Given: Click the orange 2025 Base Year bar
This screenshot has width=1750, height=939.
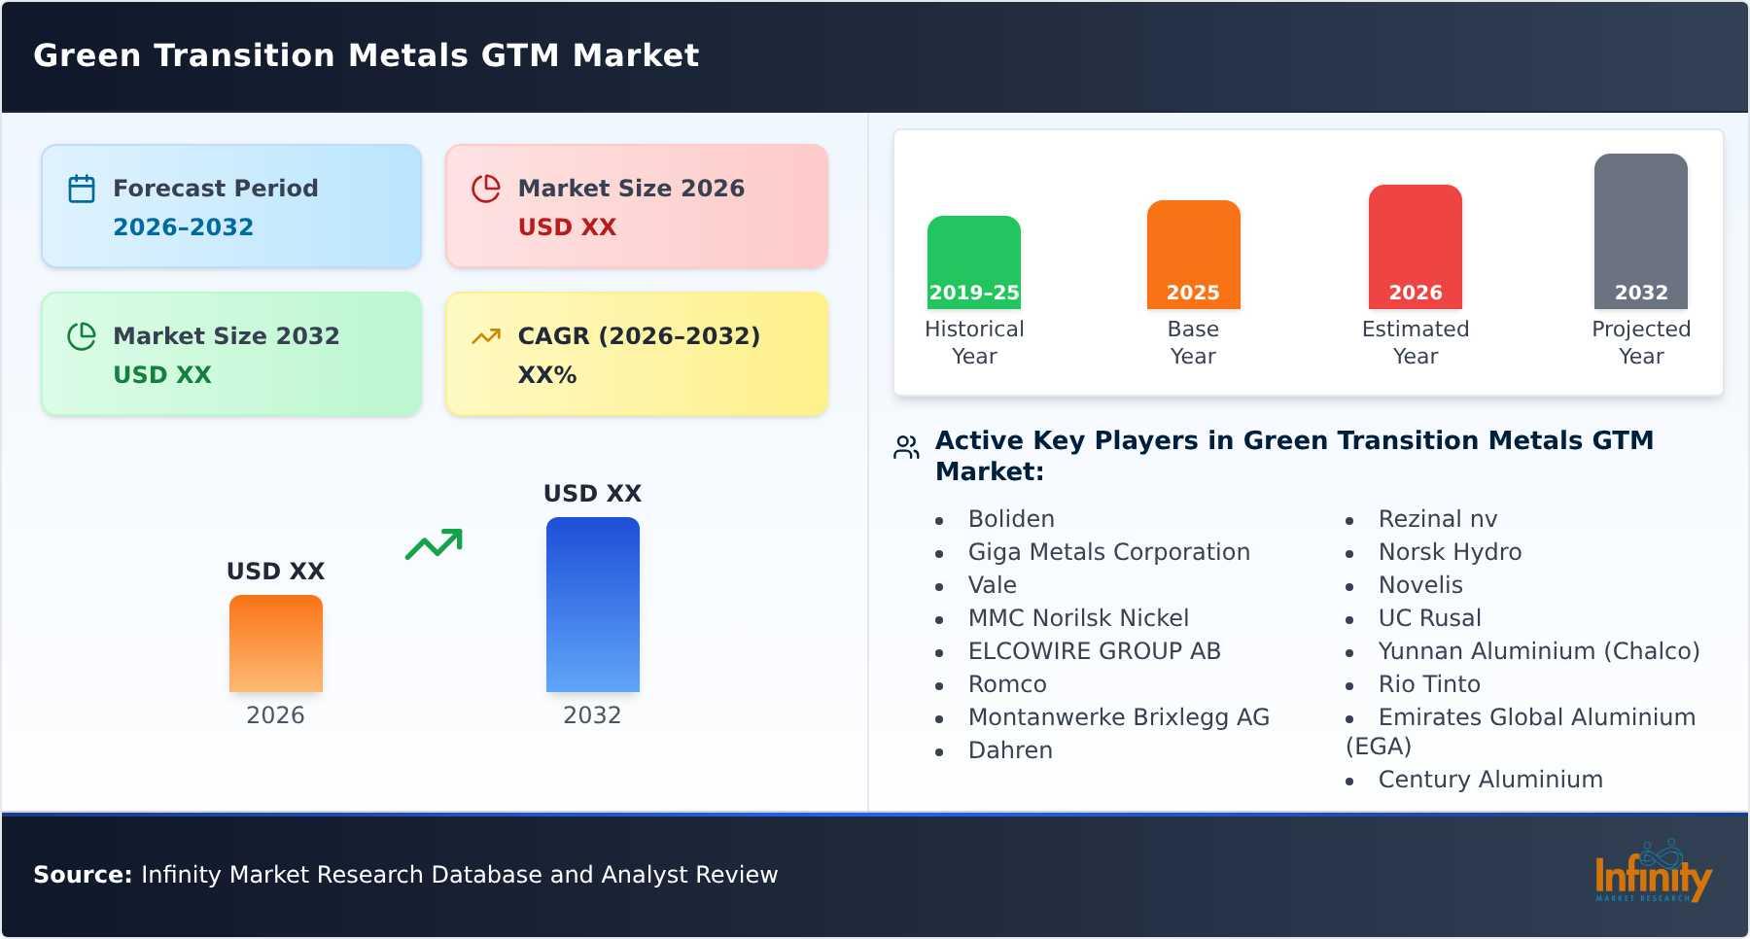Looking at the screenshot, I should coord(1194,255).
